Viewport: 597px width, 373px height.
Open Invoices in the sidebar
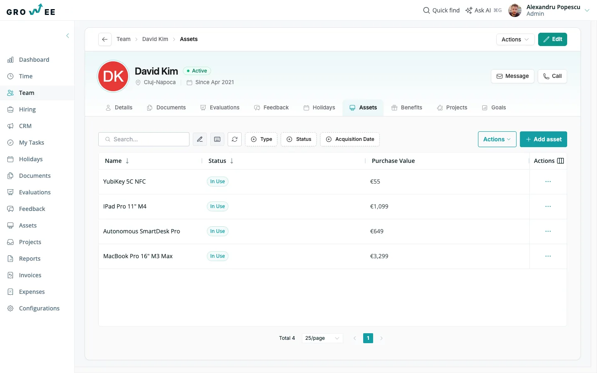click(x=37, y=275)
